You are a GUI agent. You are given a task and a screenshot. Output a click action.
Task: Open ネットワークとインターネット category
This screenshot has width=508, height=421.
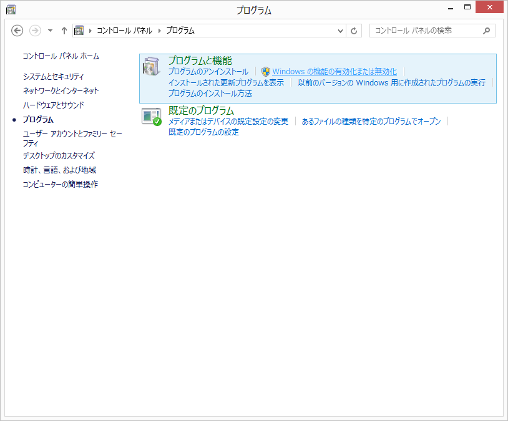[x=61, y=90]
